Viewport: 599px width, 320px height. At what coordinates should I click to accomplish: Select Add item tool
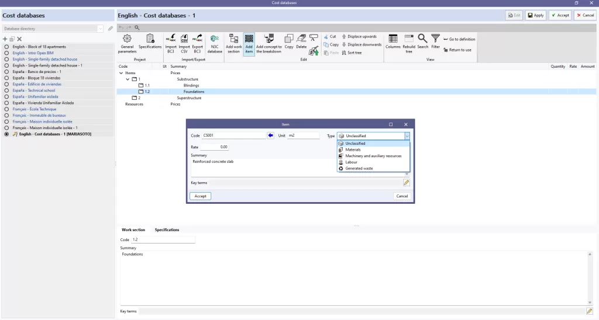point(249,43)
